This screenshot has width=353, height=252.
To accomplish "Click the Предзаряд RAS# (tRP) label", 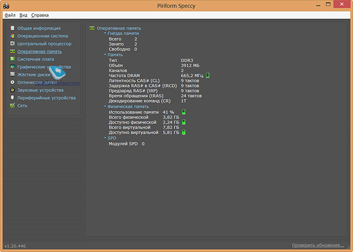I will [x=133, y=91].
